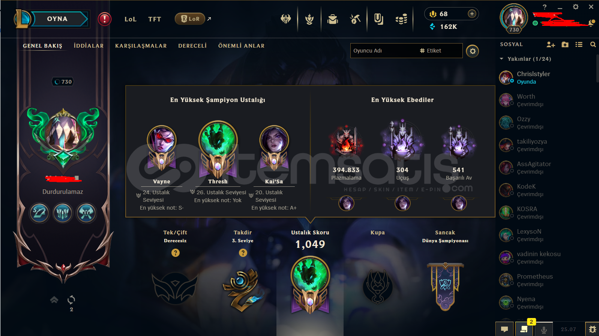The width and height of the screenshot is (599, 336).
Task: Switch to the Karşılaşmalar tab
Action: point(141,46)
